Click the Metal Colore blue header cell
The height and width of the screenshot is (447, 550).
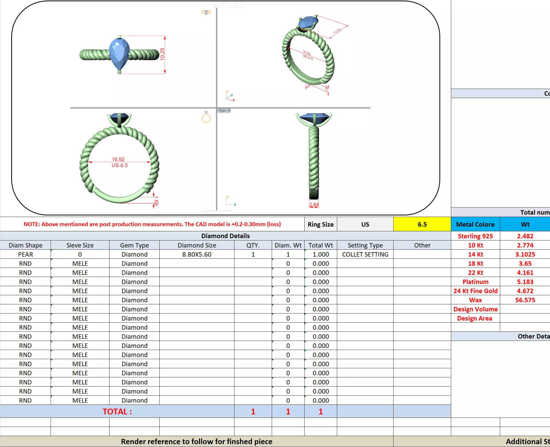pos(475,224)
